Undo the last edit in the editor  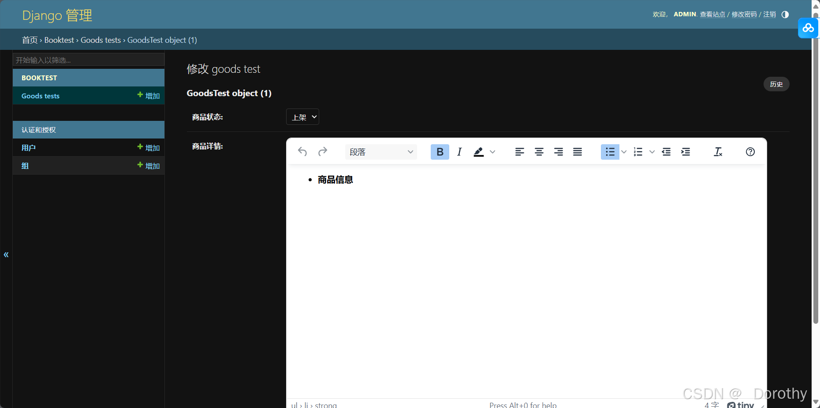(x=302, y=152)
